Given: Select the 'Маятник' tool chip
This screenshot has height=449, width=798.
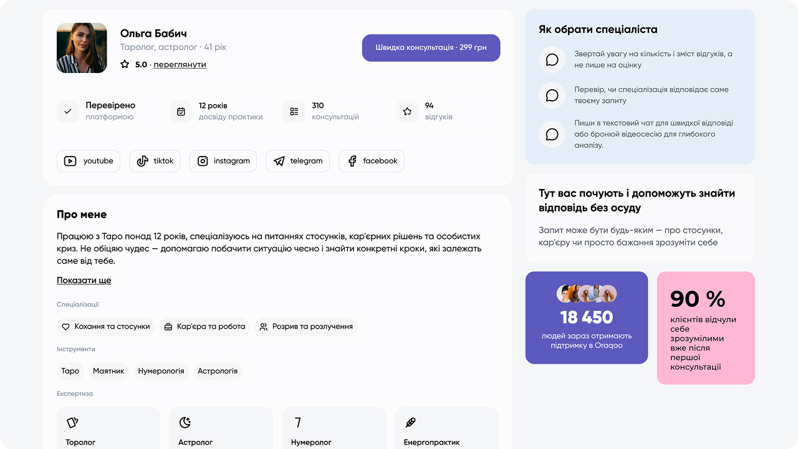Looking at the screenshot, I should (108, 371).
